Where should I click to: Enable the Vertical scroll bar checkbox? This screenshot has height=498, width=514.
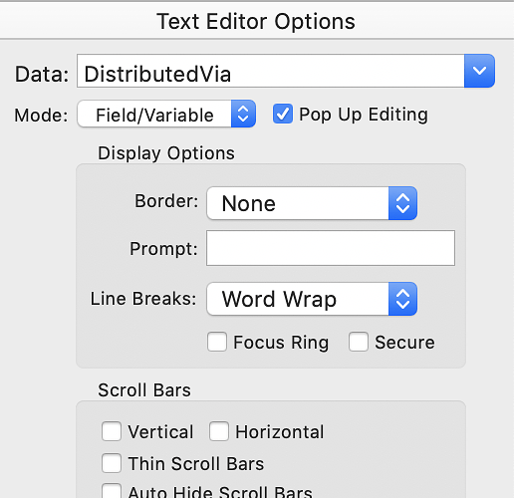coord(112,431)
